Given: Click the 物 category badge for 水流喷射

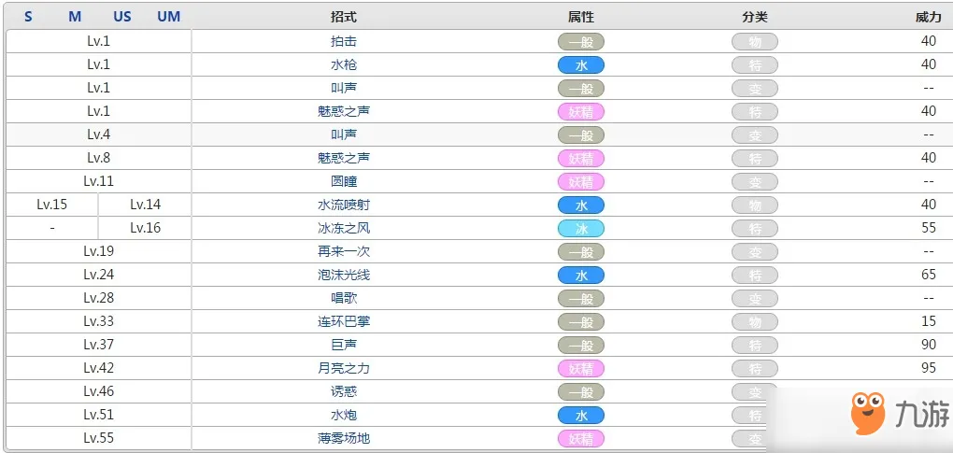Looking at the screenshot, I should pyautogui.click(x=755, y=205).
